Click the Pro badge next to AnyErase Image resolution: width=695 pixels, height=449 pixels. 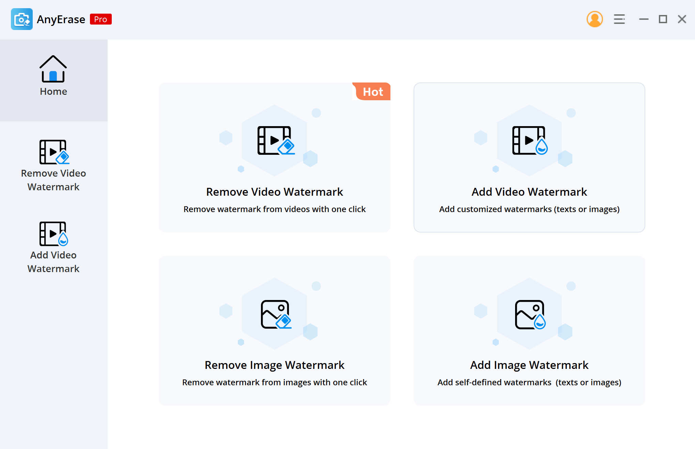[101, 19]
